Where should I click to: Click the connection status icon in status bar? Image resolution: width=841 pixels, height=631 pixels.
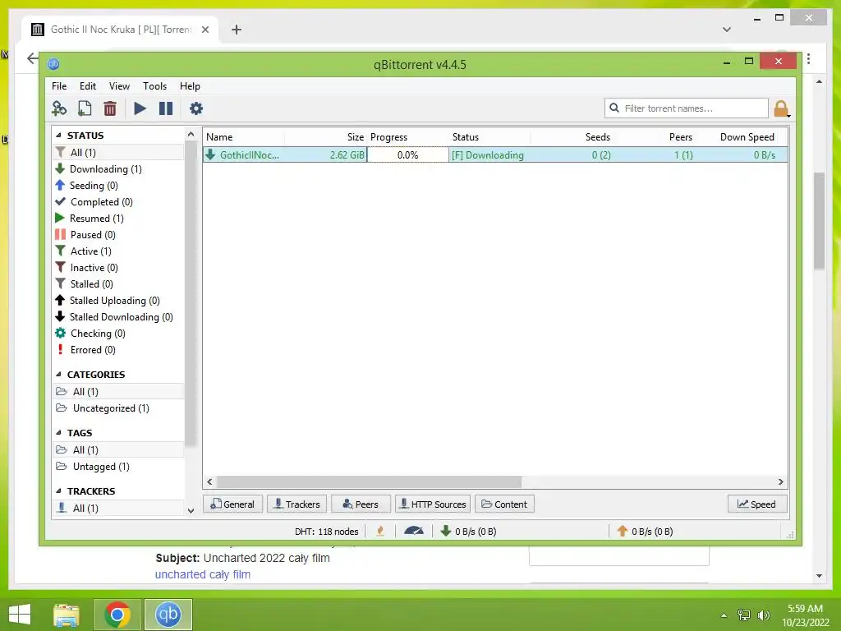point(380,532)
